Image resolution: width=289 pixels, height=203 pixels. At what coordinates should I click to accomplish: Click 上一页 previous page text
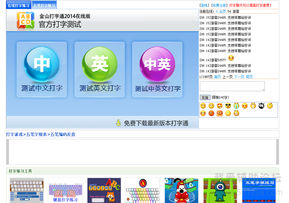(228, 77)
